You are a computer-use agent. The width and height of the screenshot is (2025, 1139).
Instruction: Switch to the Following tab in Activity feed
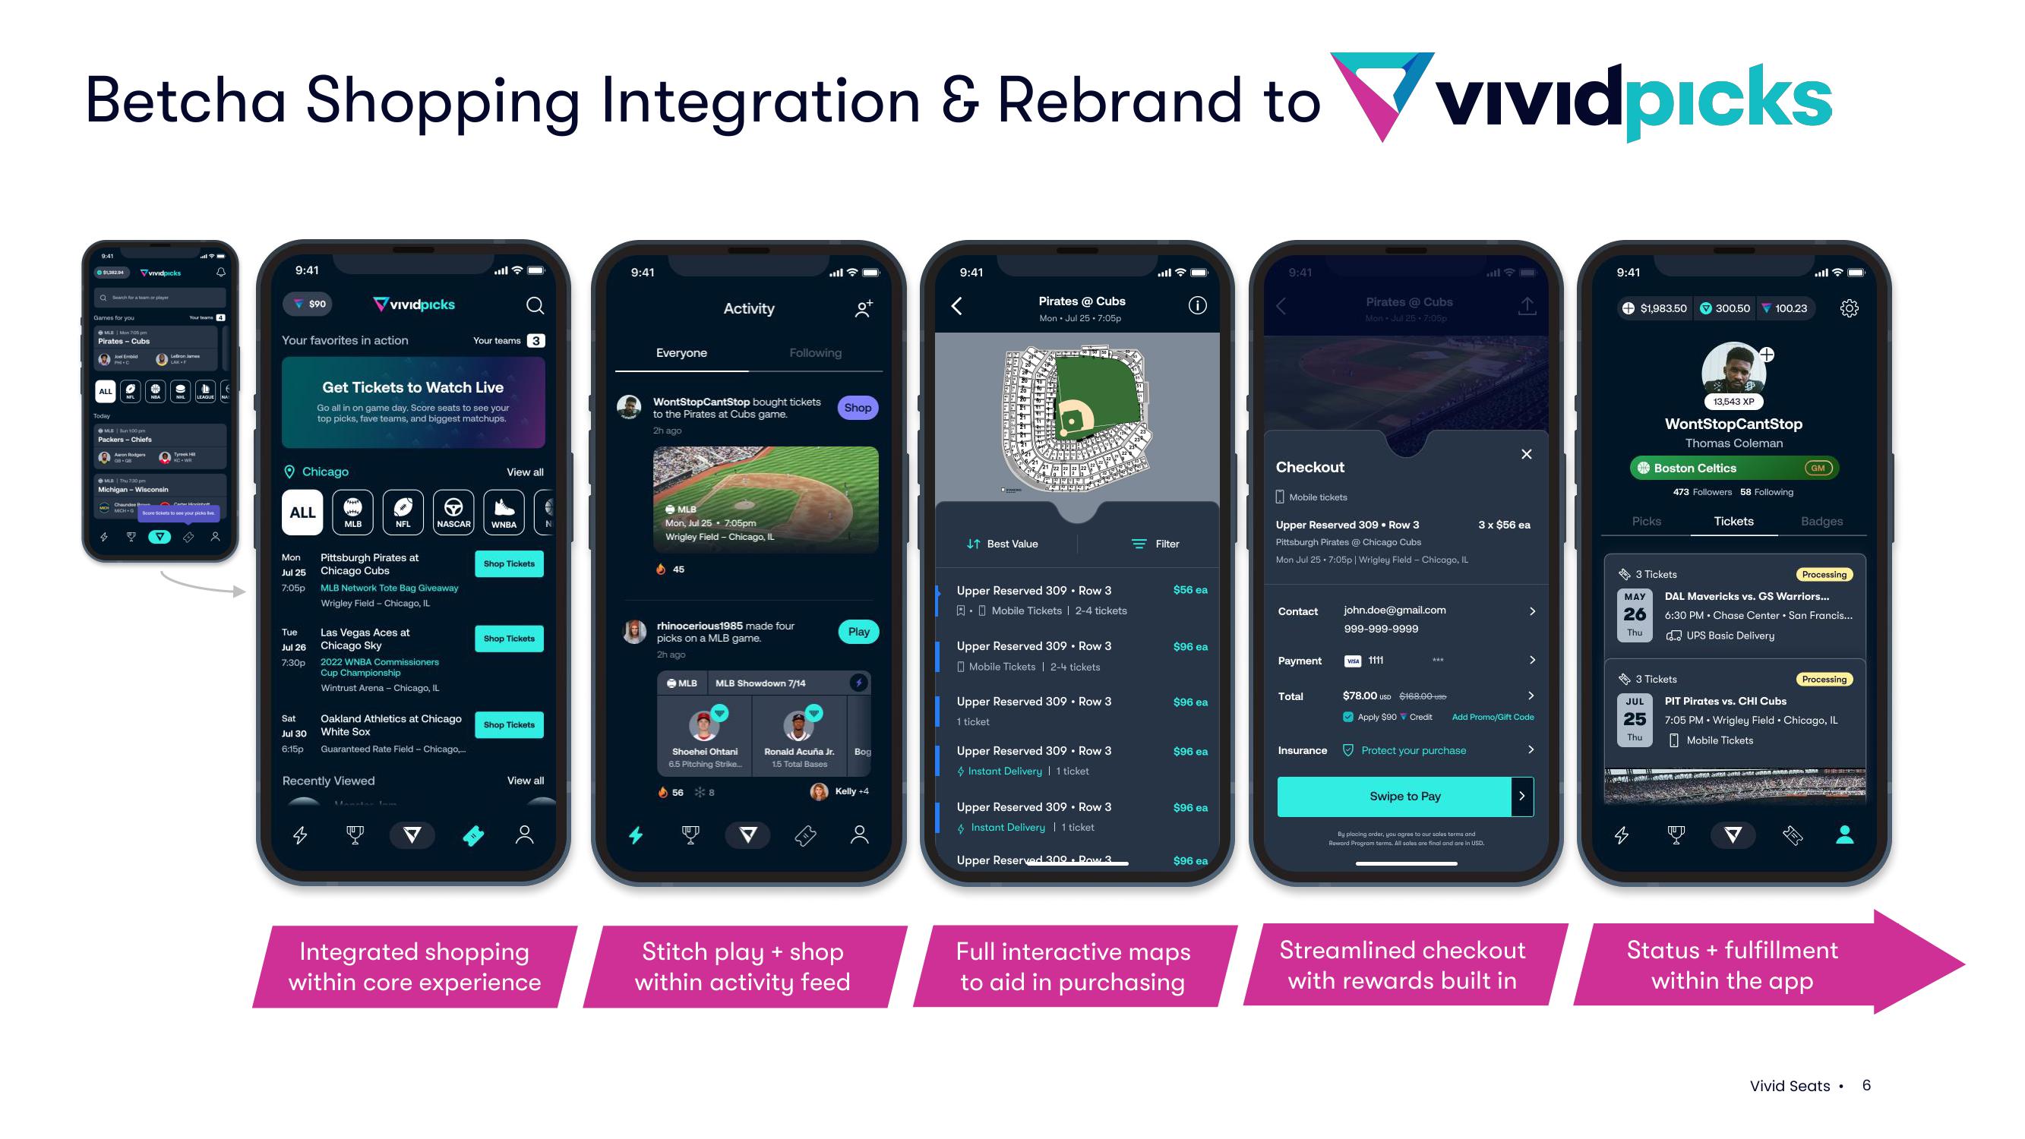817,352
